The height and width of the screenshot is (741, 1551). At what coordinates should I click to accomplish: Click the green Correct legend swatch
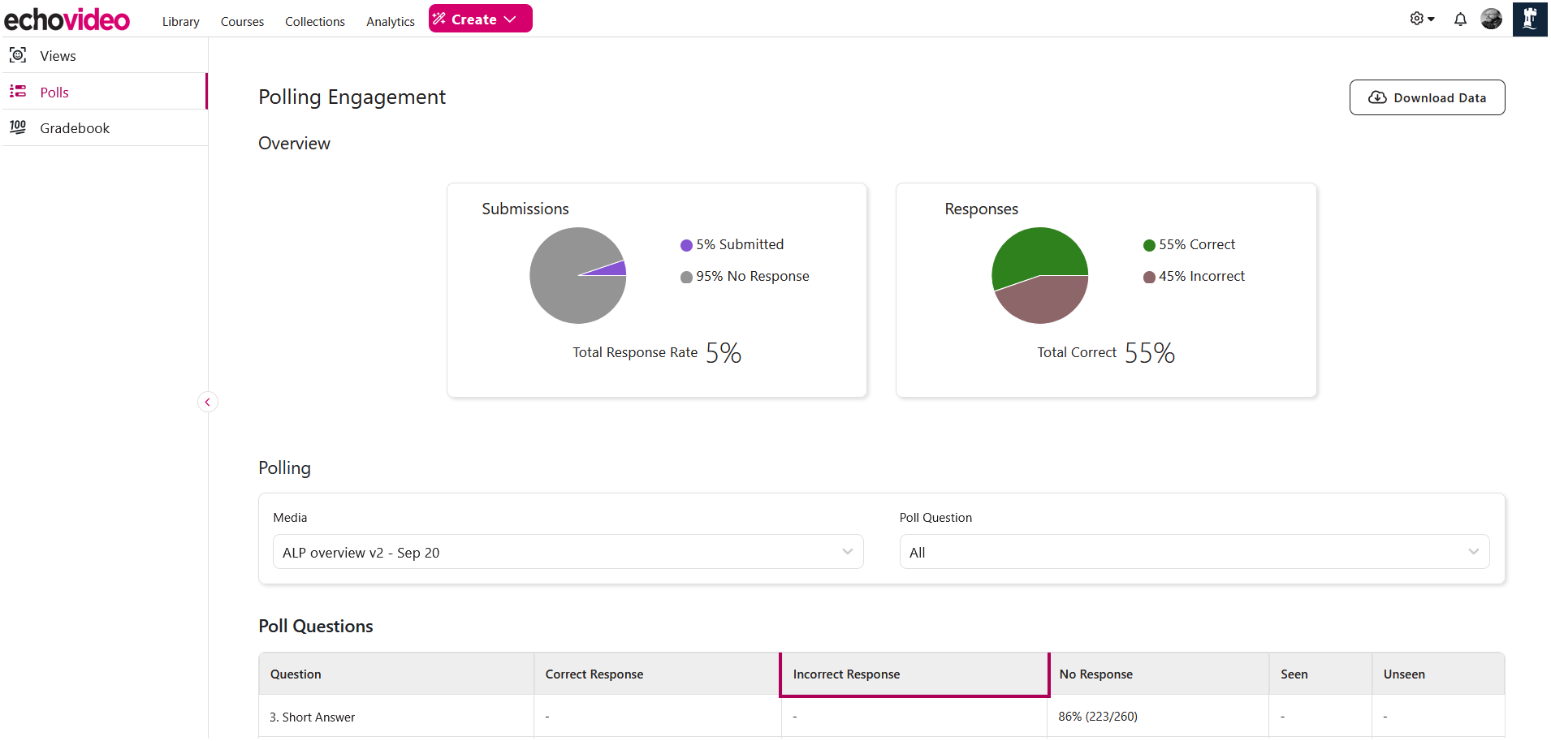(x=1149, y=245)
